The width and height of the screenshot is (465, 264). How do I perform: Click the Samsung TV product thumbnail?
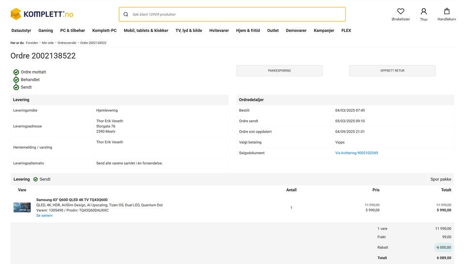22,207
